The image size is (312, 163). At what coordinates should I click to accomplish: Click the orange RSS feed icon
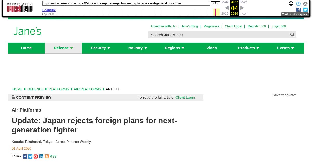(47, 157)
